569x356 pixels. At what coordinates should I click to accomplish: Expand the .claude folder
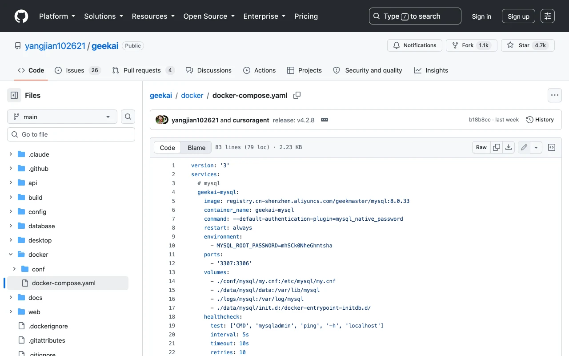11,154
